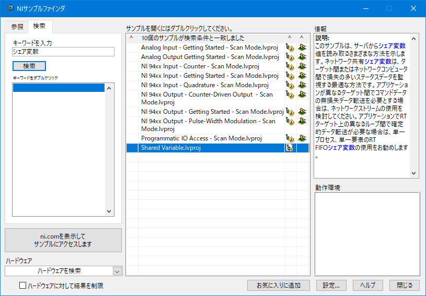The image size is (426, 296).
Task: Select the 検索 tab
Action: [39, 26]
